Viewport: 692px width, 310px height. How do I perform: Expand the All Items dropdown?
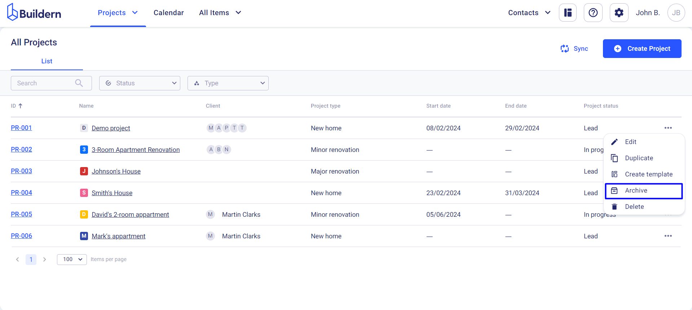point(238,13)
